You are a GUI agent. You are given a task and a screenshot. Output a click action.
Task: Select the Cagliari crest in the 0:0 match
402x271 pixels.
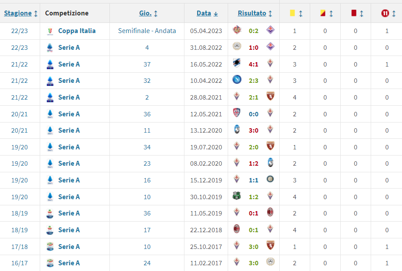click(x=237, y=113)
